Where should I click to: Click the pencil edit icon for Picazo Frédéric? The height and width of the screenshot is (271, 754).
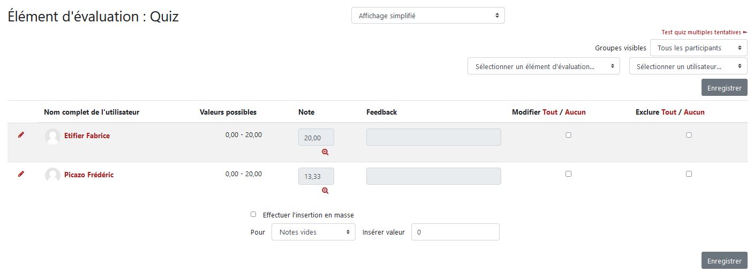click(21, 174)
